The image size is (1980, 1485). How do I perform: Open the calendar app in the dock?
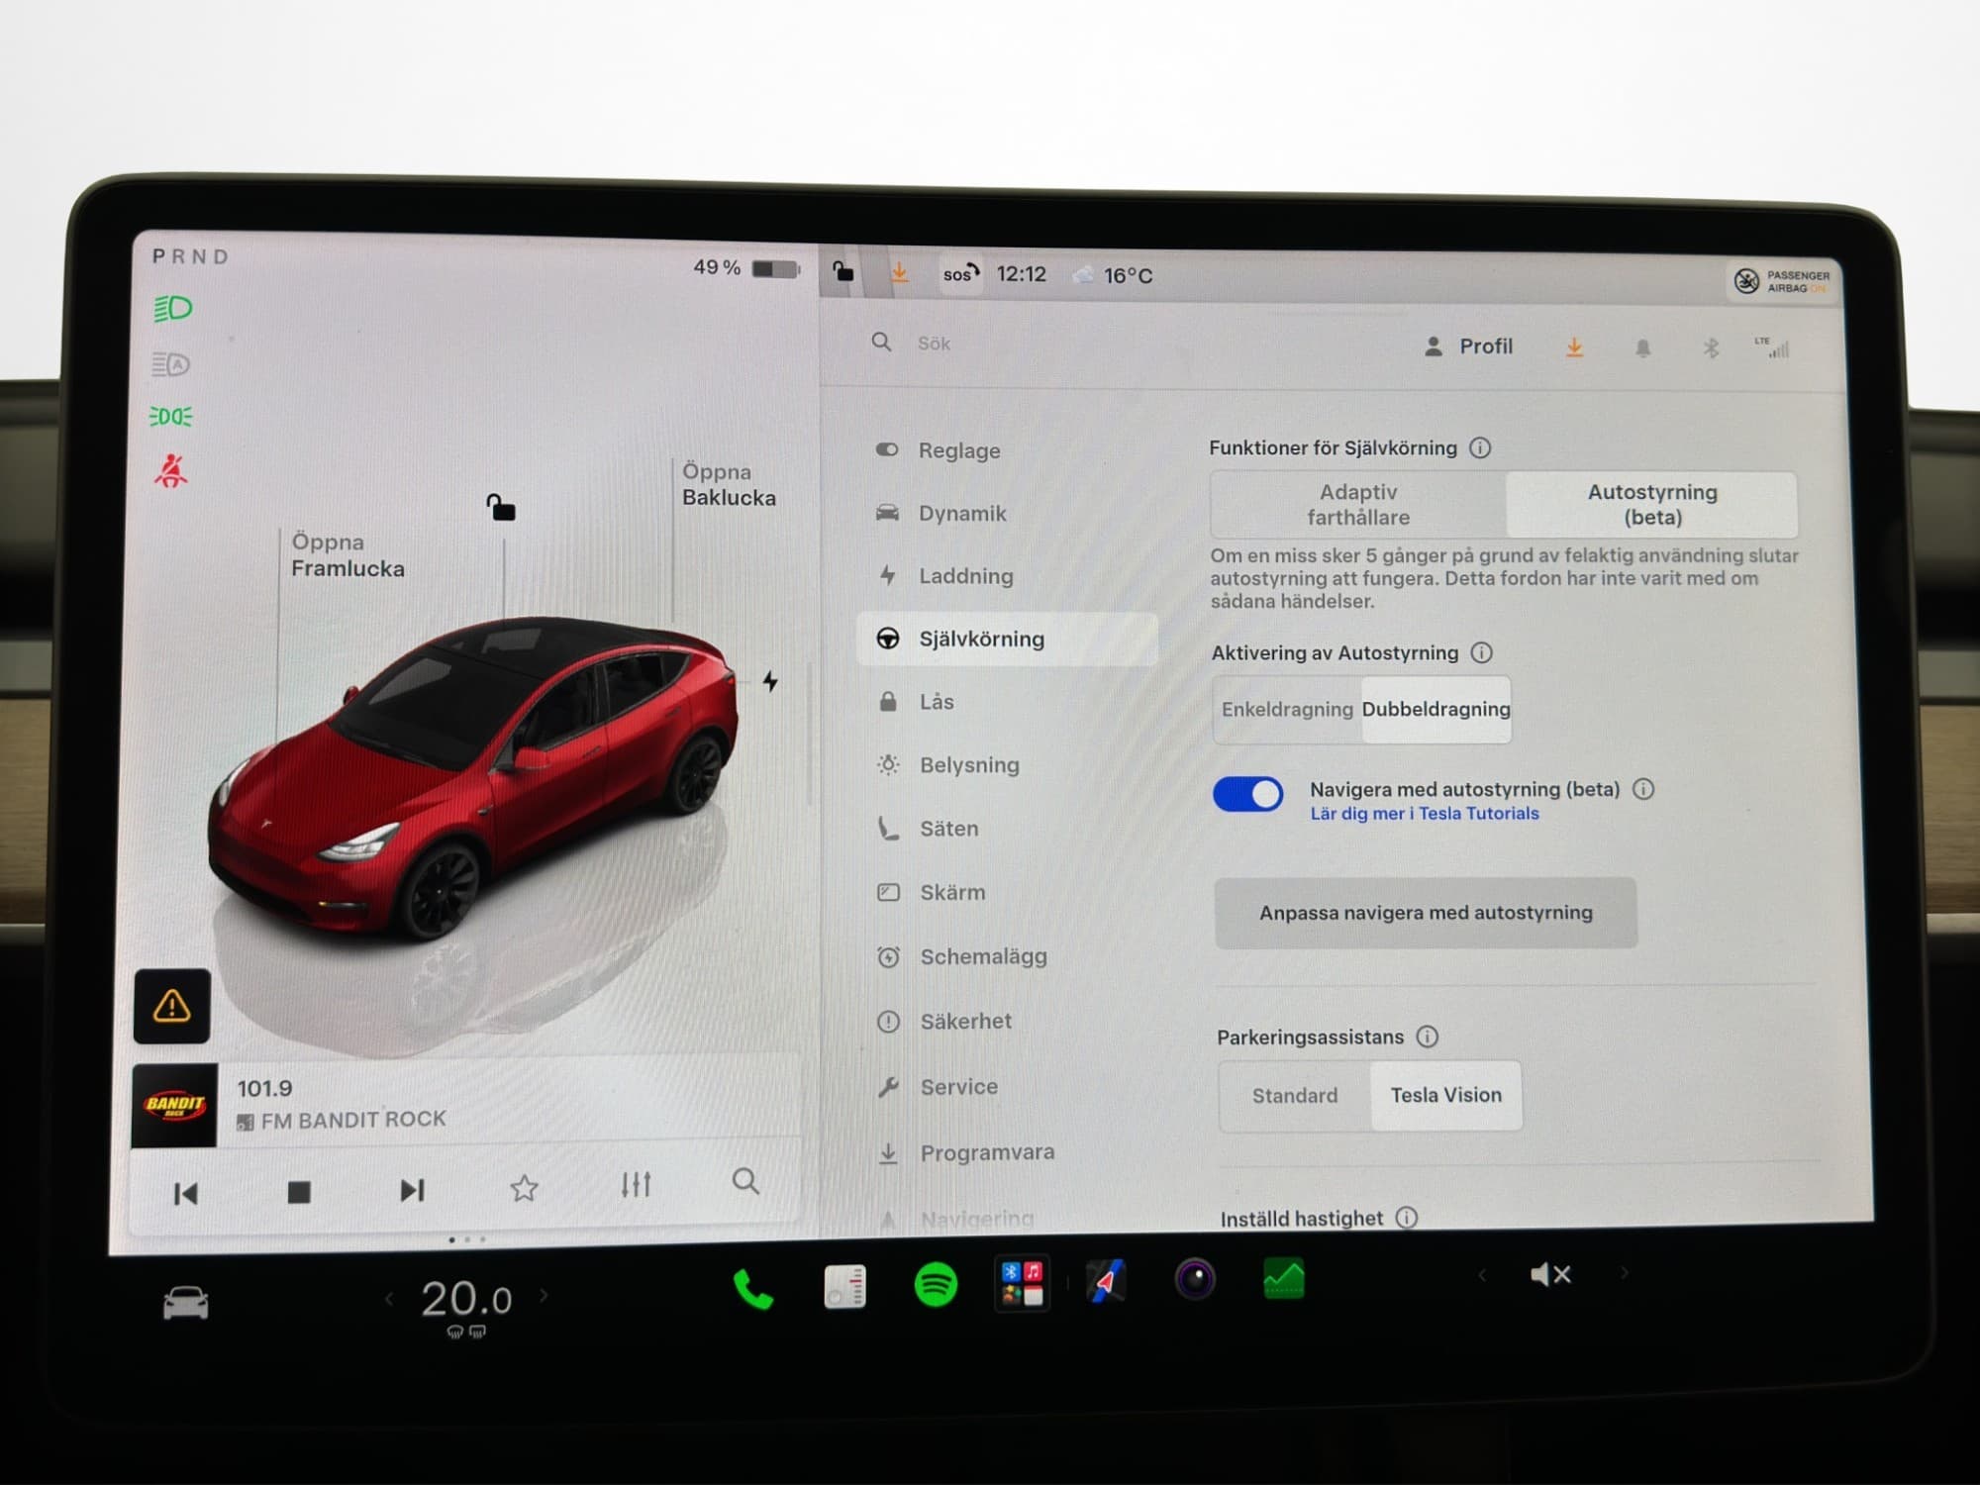click(844, 1286)
